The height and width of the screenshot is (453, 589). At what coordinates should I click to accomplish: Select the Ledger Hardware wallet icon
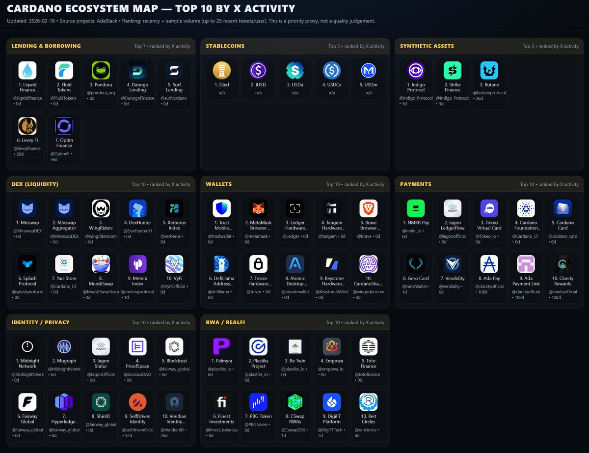pos(295,209)
